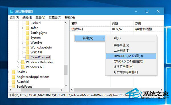Click the Registry Editor app icon in title bar
This screenshot has width=171, height=105.
12,11
